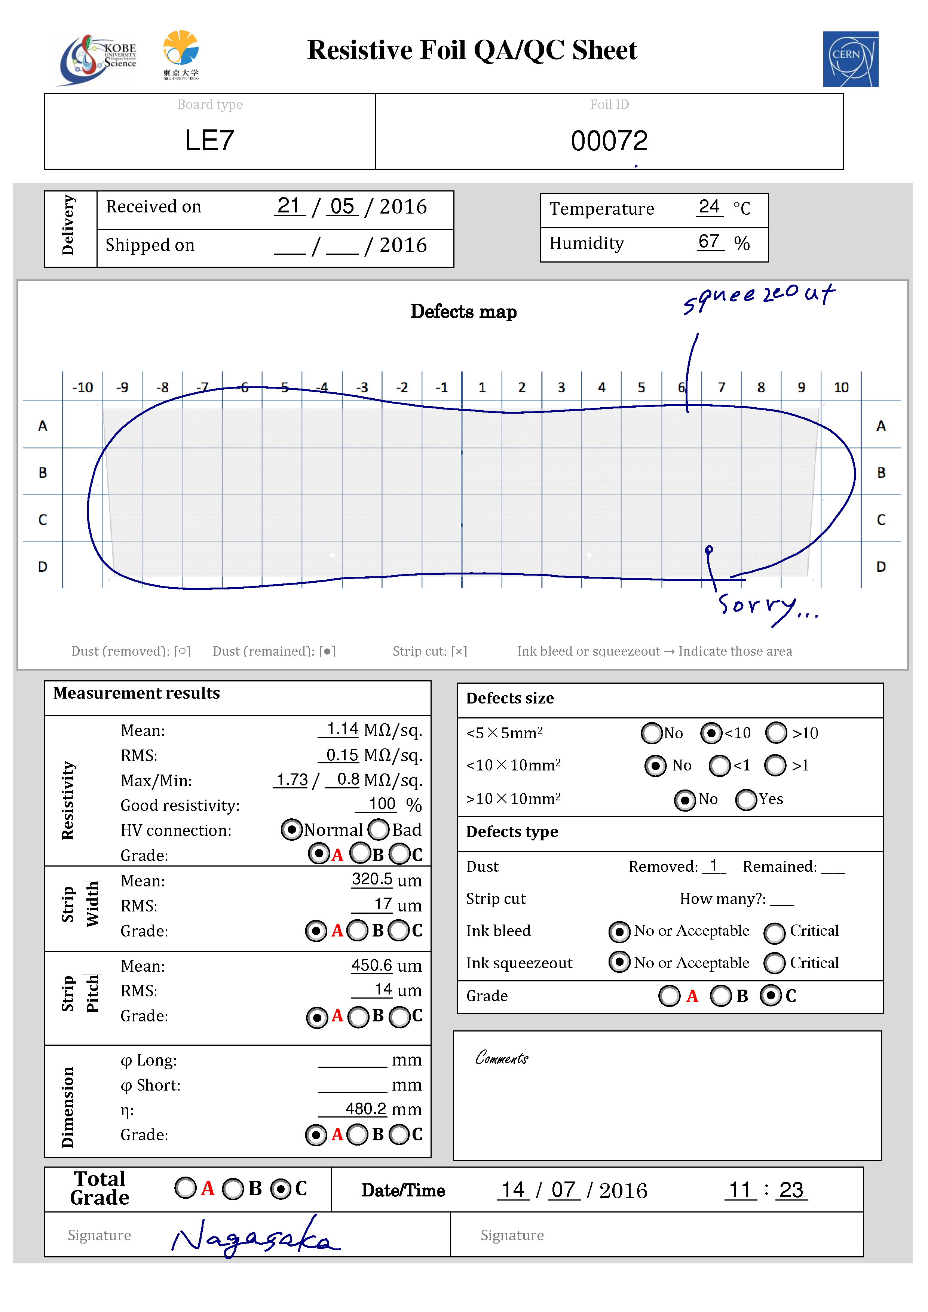Image resolution: width=928 pixels, height=1312 pixels.
Task: Click Strip Pitch Mean value 450.6
Action: point(372,966)
